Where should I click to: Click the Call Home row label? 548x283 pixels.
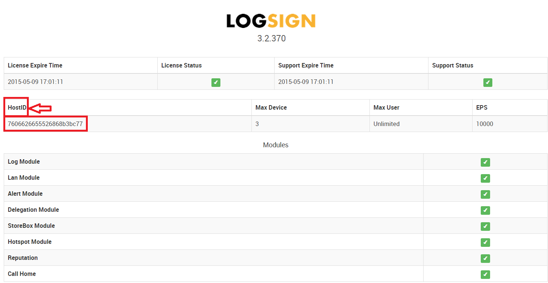22,274
